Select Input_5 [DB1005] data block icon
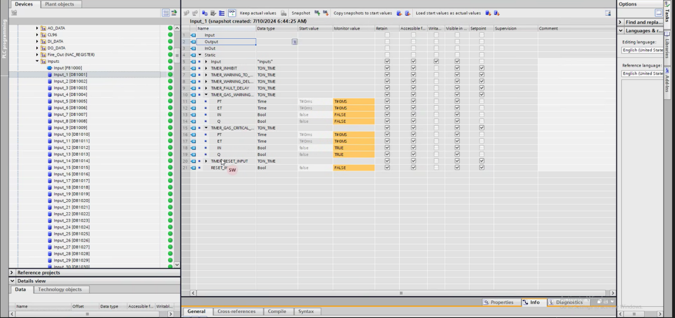This screenshot has width=675, height=318. (x=50, y=101)
